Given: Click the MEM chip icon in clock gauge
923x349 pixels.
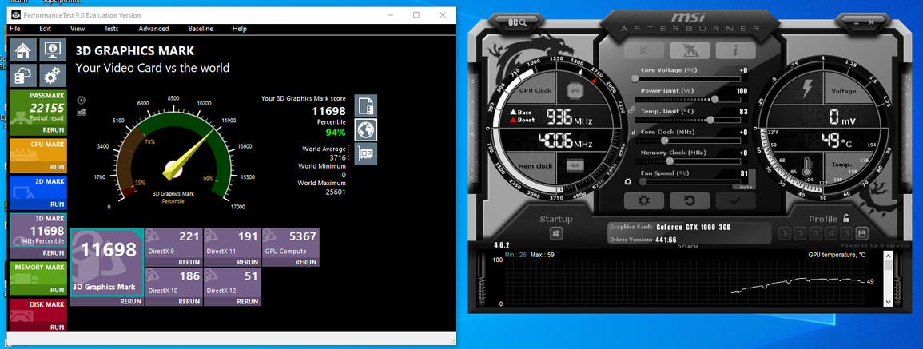Looking at the screenshot, I should (x=575, y=166).
